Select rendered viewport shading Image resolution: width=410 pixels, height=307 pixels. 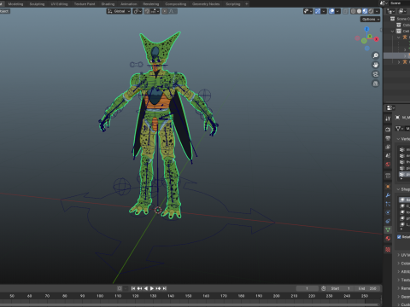coord(371,11)
